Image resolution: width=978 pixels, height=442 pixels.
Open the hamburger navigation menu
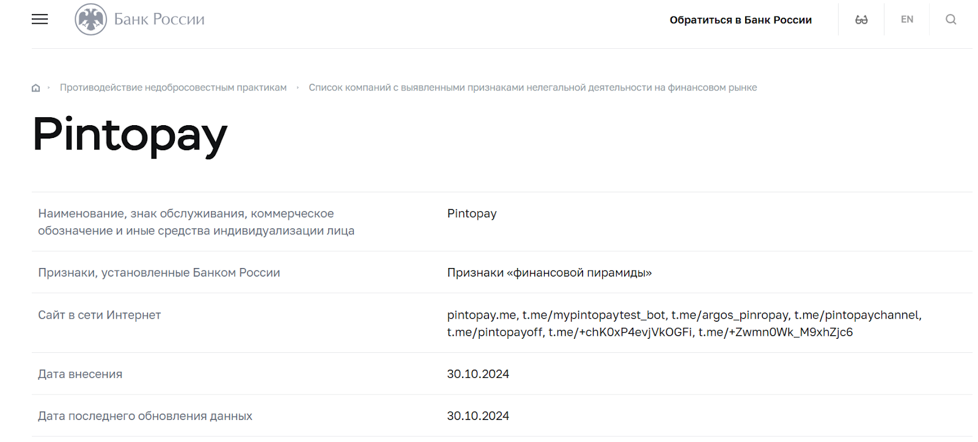(40, 20)
